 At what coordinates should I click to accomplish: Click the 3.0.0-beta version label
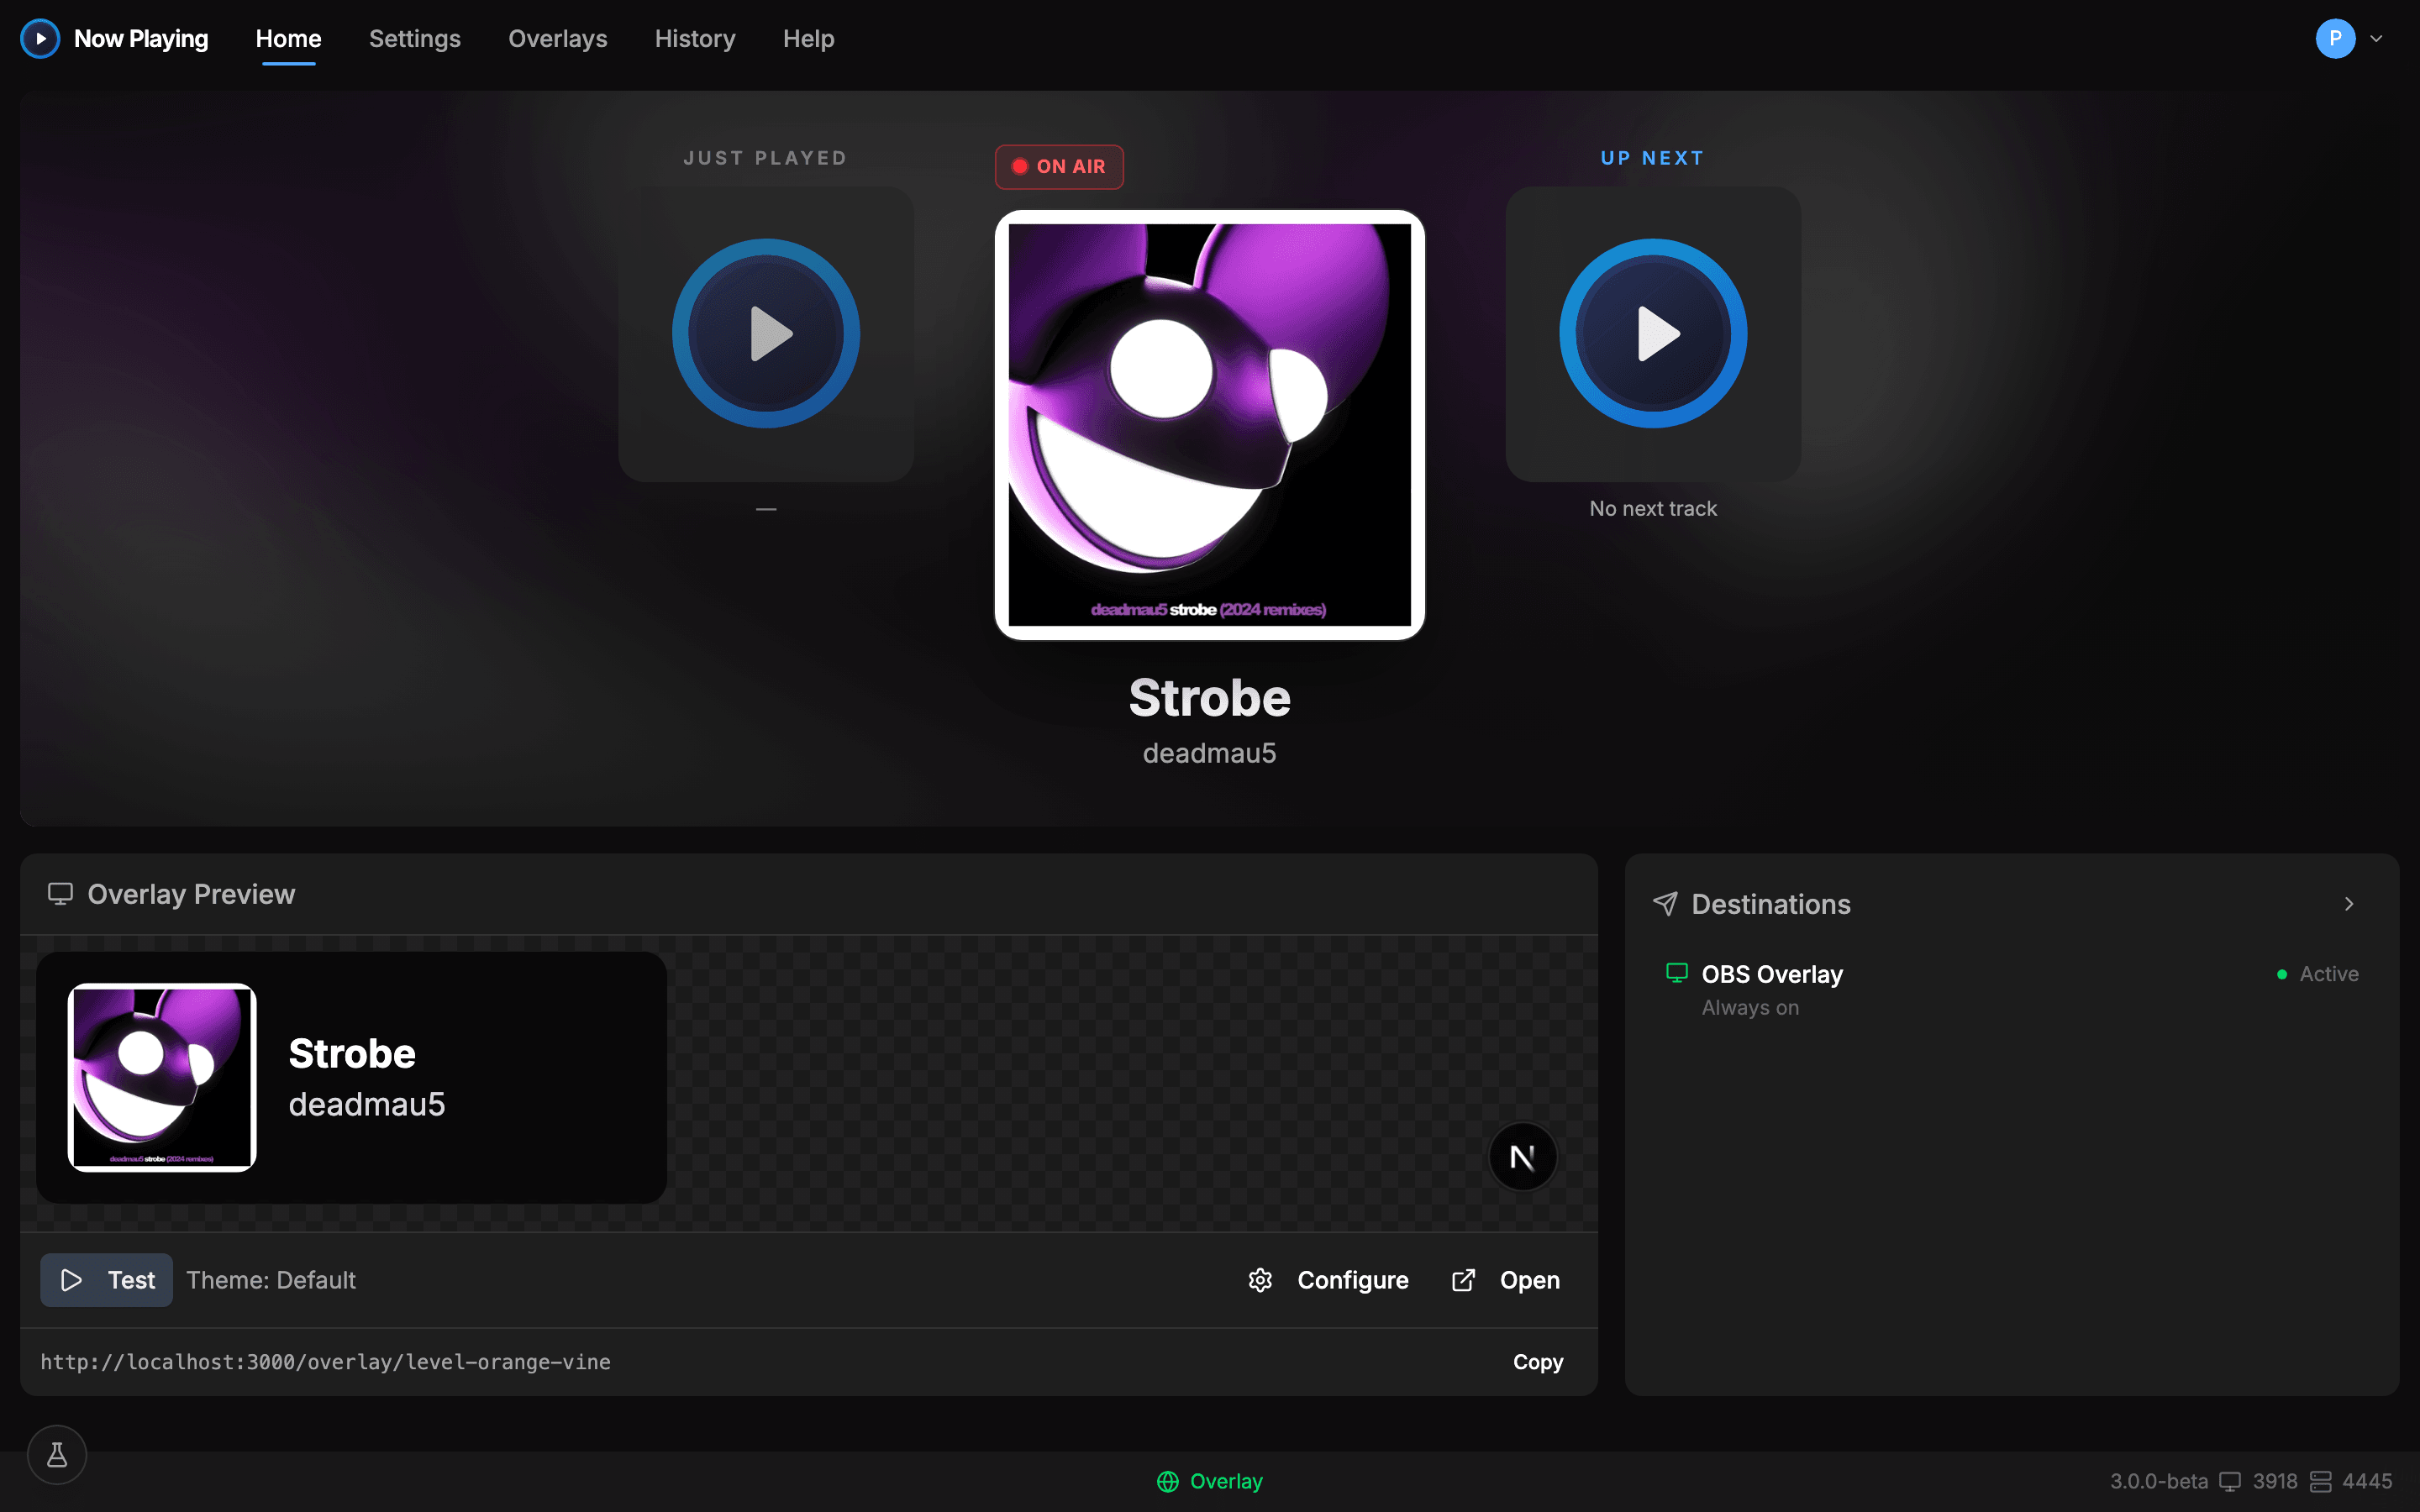[2158, 1481]
